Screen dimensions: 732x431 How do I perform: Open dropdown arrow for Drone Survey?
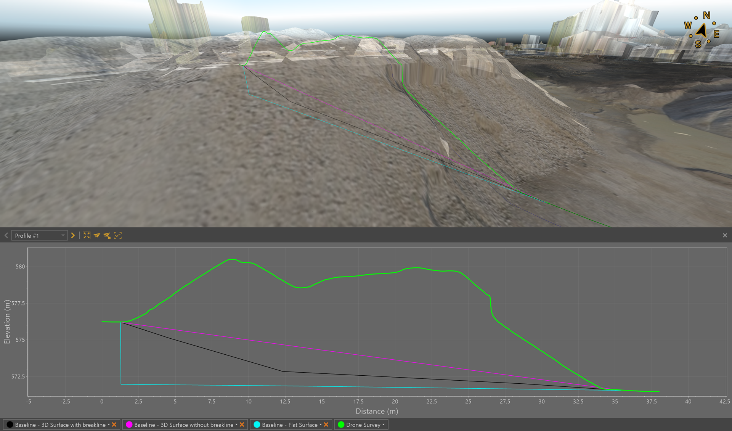coord(384,425)
